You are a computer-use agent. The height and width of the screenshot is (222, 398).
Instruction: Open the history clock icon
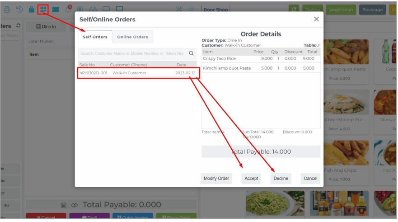pos(19,9)
